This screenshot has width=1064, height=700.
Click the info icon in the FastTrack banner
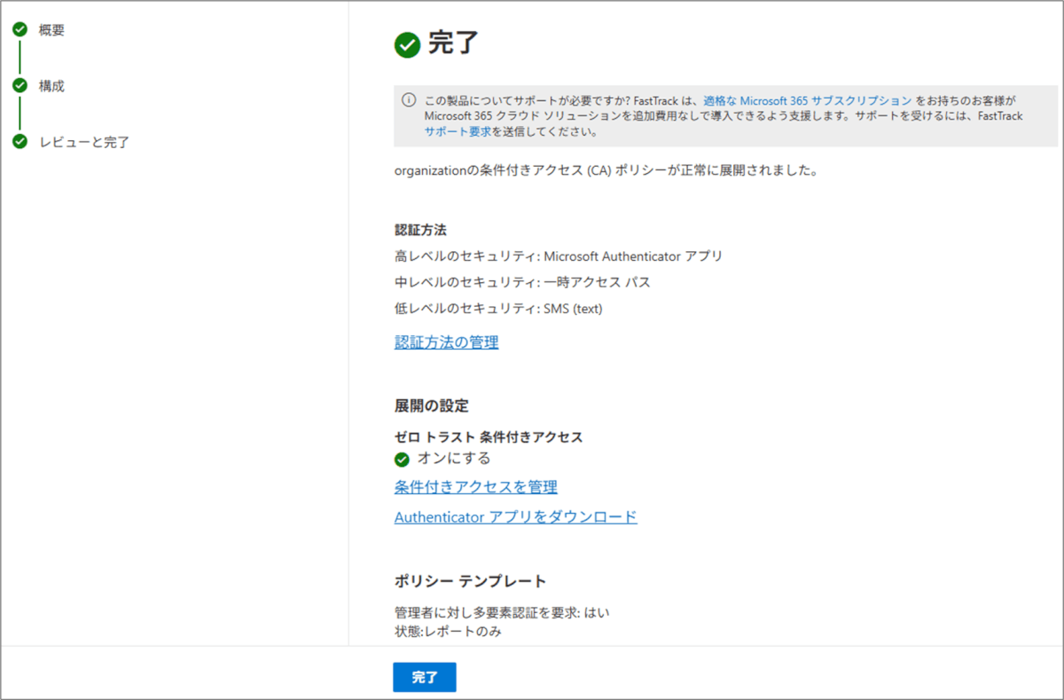[409, 99]
